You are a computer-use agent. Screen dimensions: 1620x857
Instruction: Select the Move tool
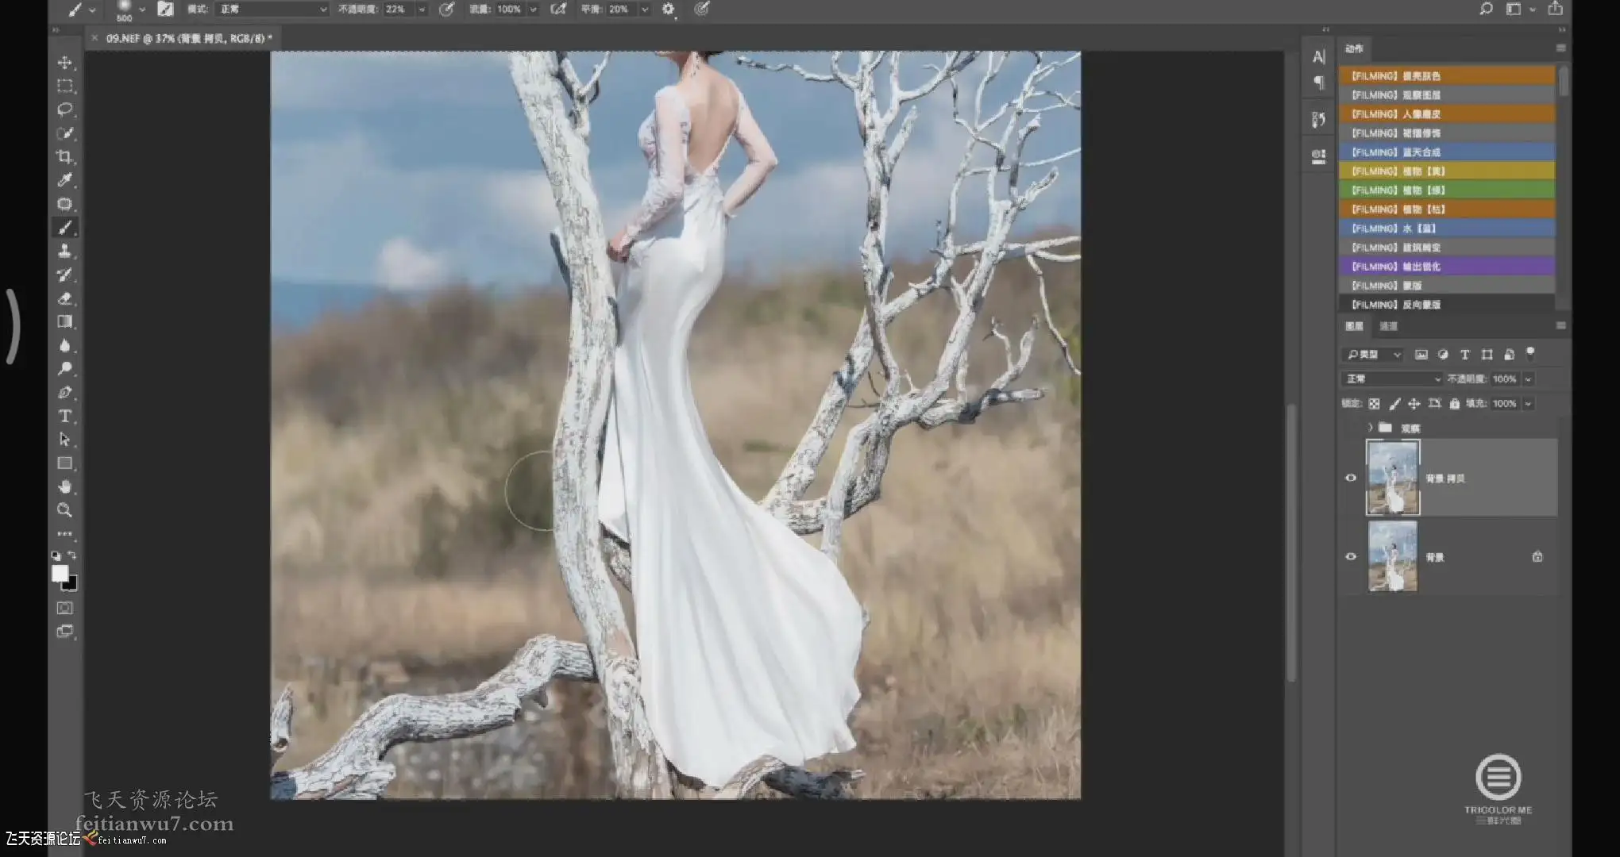pyautogui.click(x=65, y=63)
